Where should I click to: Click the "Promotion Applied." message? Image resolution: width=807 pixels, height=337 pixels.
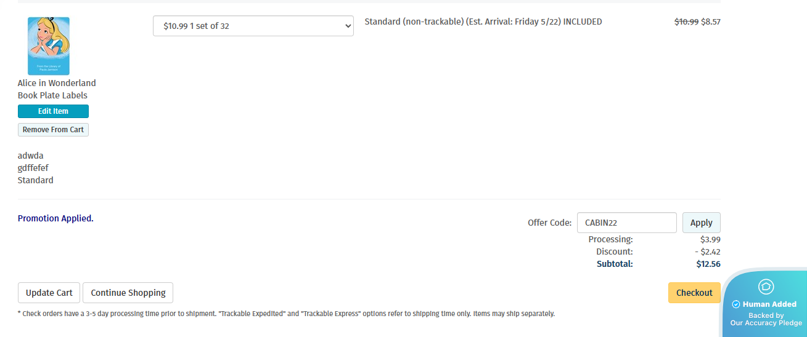click(55, 218)
